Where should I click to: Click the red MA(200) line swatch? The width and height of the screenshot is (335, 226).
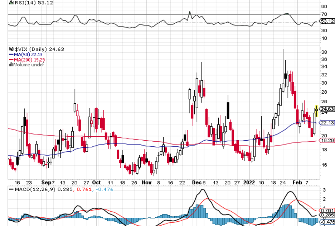11,60
